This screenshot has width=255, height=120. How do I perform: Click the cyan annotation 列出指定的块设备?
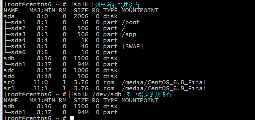pos(149,95)
